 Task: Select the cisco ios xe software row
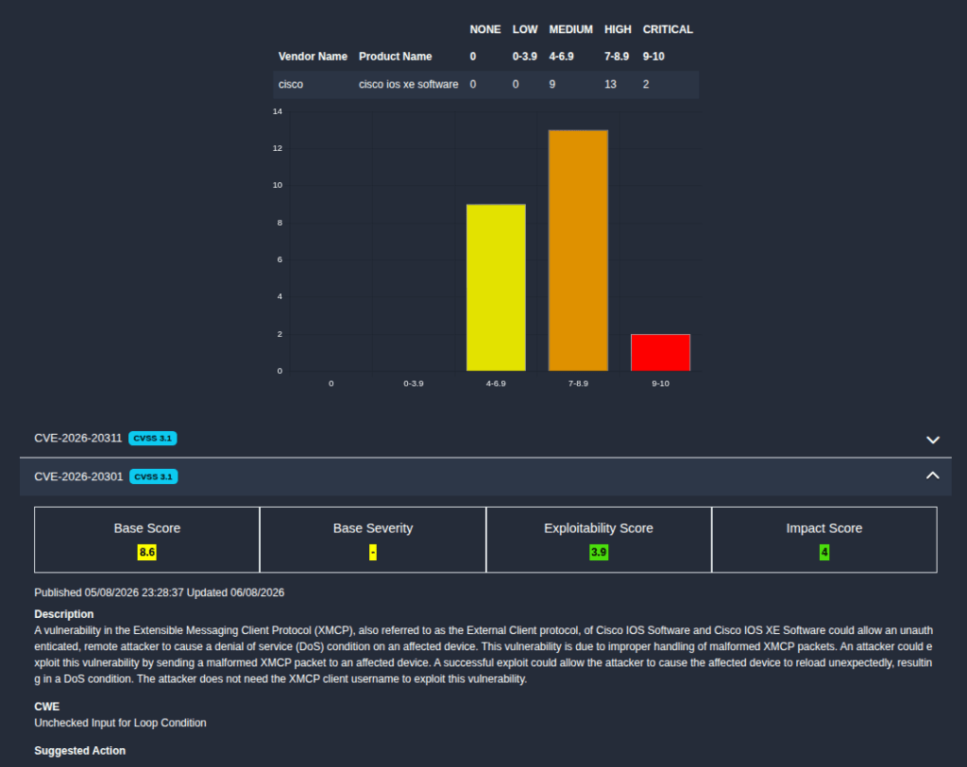tap(486, 84)
